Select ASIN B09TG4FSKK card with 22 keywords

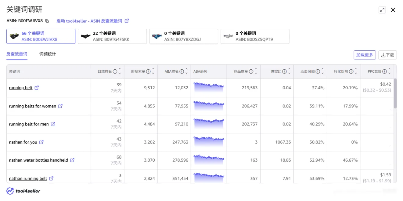click(x=112, y=36)
